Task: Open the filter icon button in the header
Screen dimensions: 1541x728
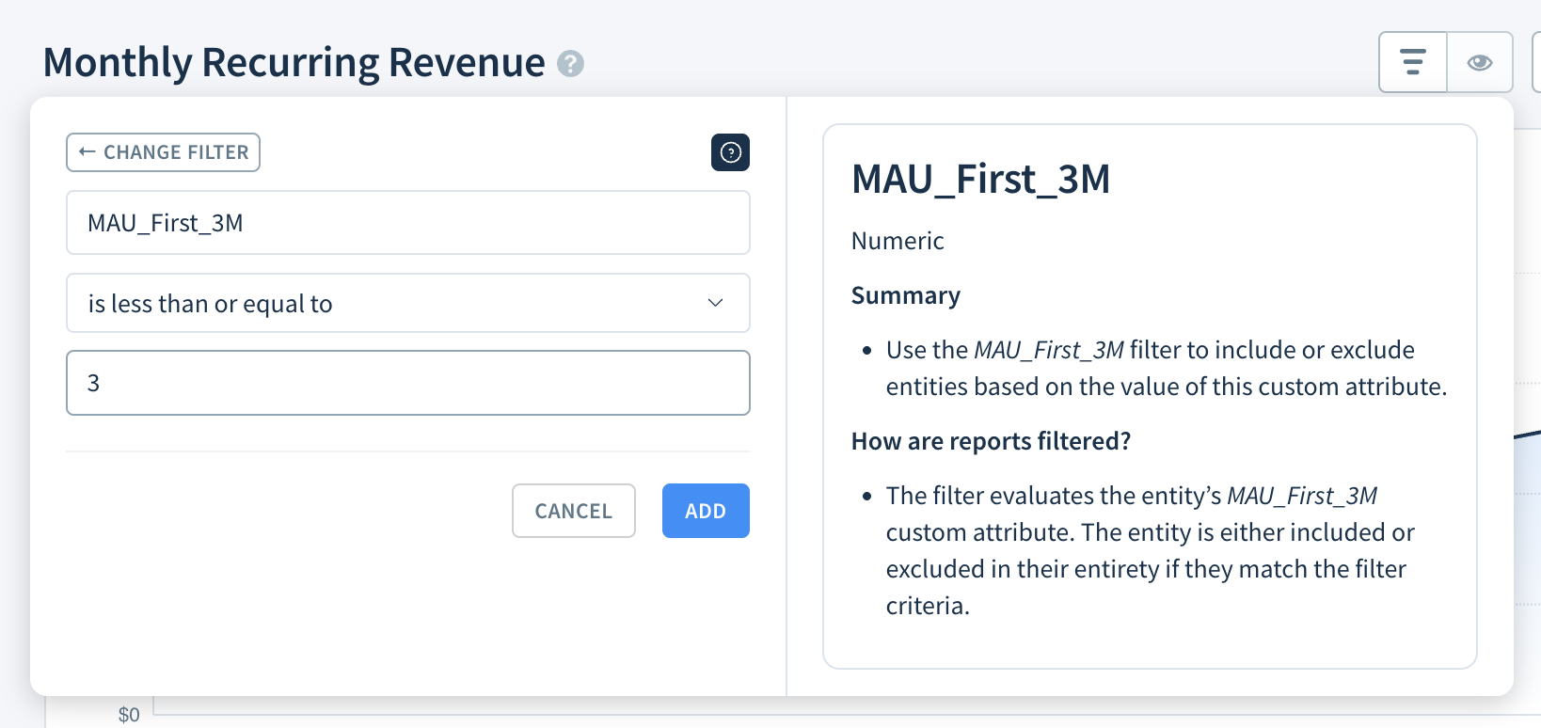Action: (x=1412, y=62)
